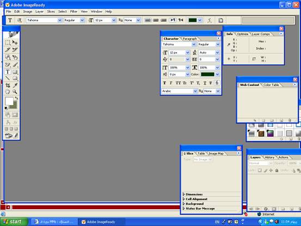Toggle Ligatures button in Character palette
This screenshot has width=301, height=226.
pyautogui.click(x=217, y=83)
